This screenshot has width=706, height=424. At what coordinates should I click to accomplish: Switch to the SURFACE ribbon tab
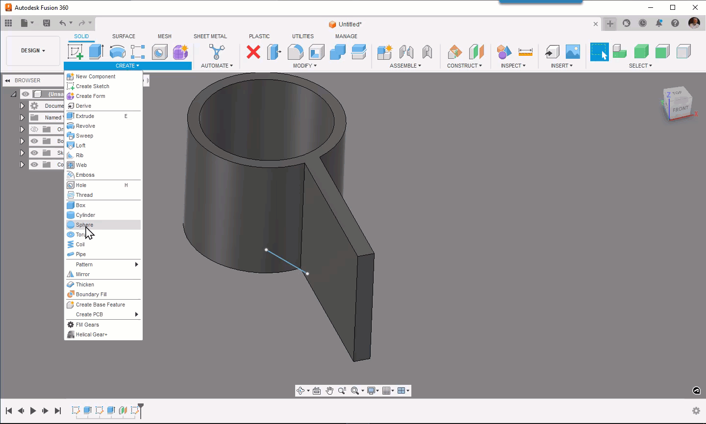pos(124,36)
